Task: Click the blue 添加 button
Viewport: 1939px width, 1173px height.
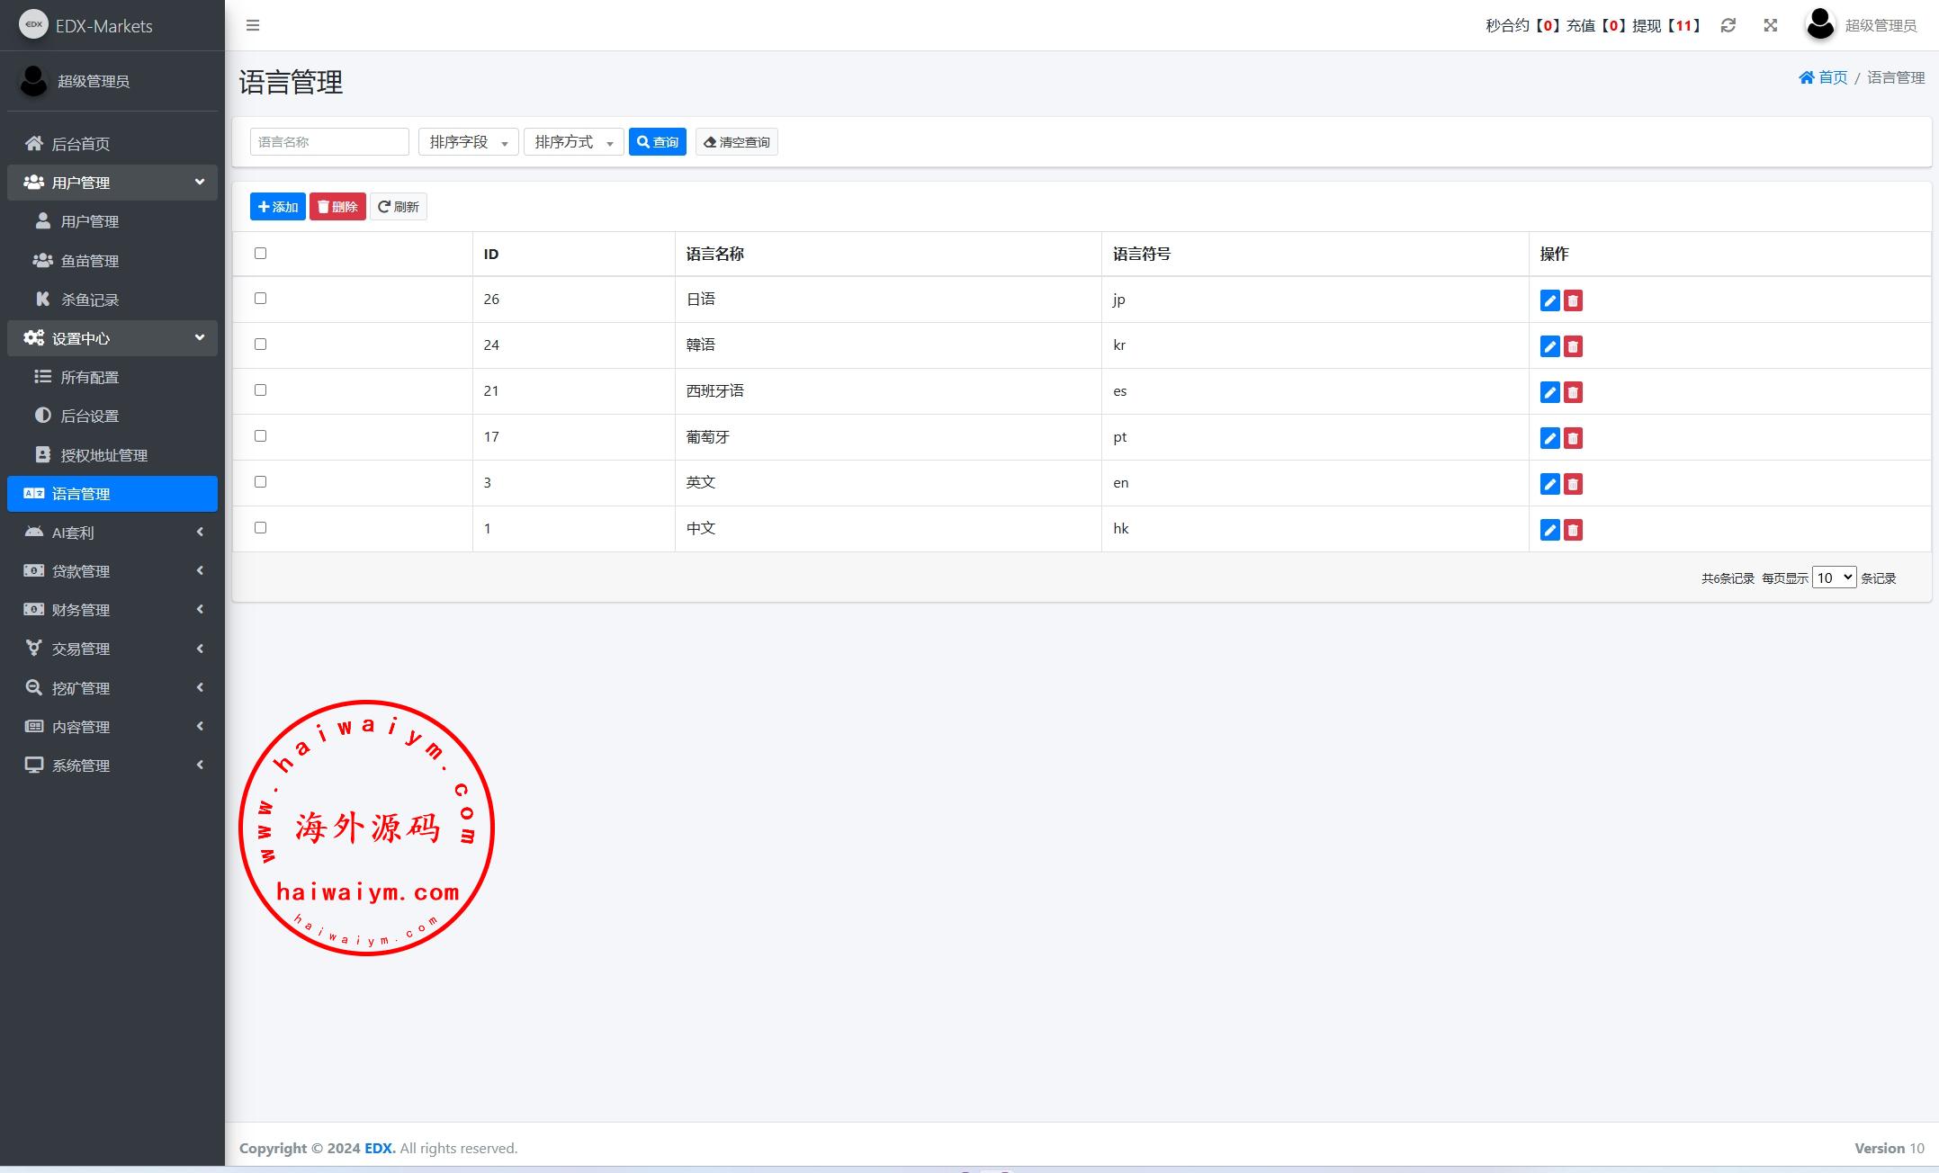Action: [x=277, y=207]
